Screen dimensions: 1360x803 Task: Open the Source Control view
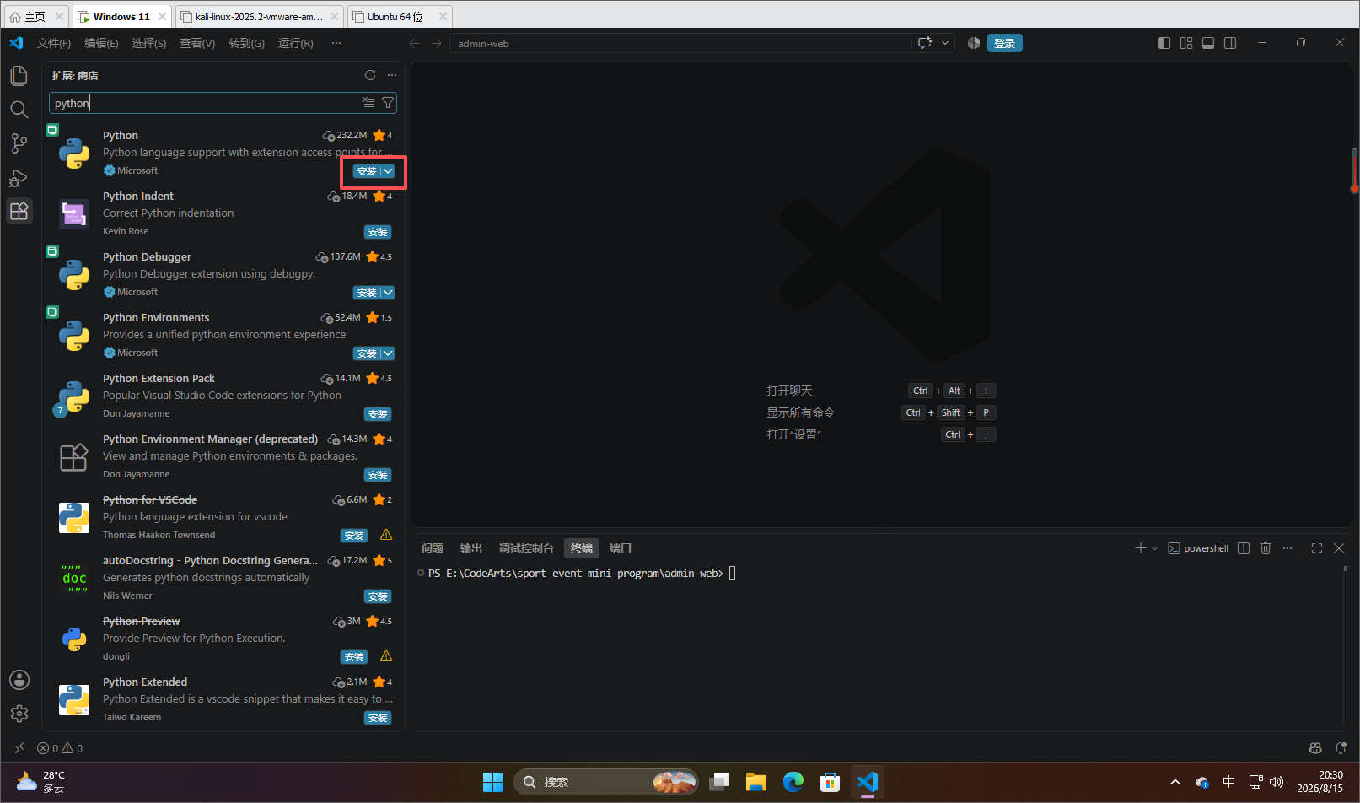(x=19, y=143)
